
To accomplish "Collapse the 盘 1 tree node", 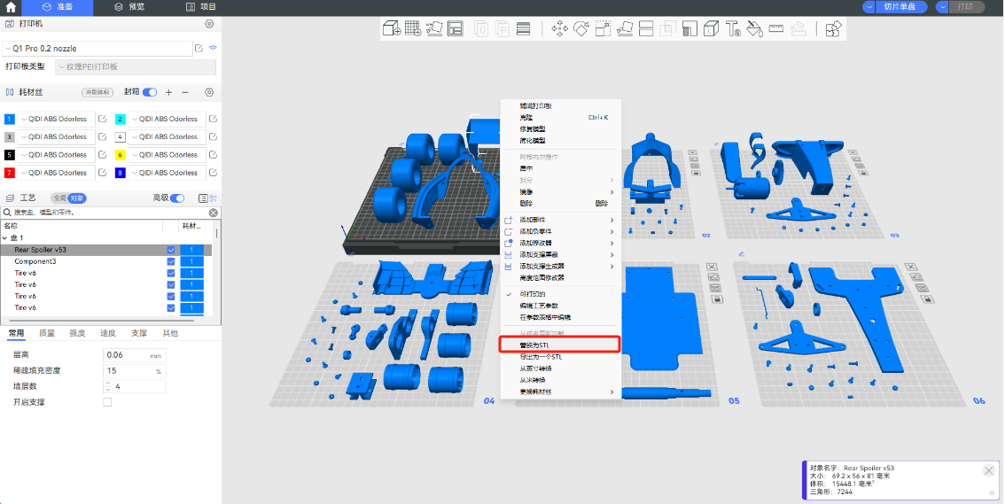I will (x=7, y=238).
